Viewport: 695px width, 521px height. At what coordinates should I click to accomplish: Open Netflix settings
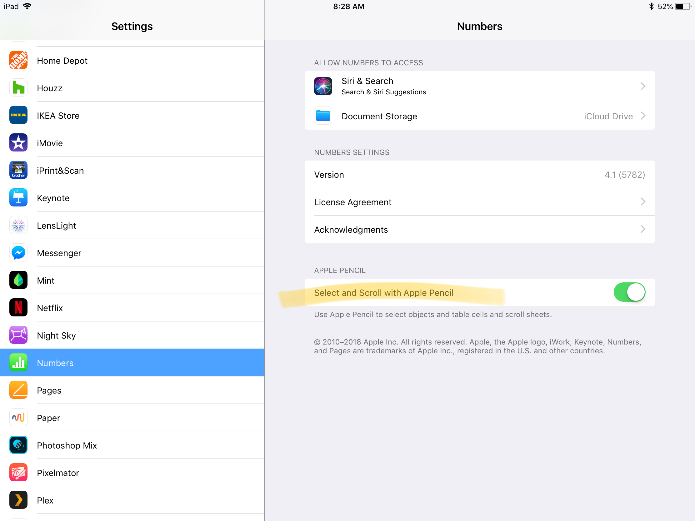(x=132, y=307)
